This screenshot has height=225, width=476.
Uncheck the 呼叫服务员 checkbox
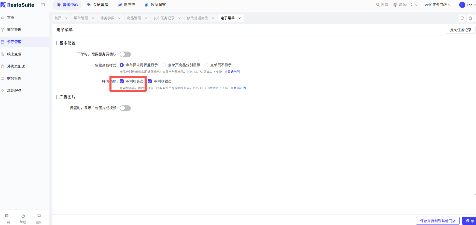pyautogui.click(x=122, y=81)
